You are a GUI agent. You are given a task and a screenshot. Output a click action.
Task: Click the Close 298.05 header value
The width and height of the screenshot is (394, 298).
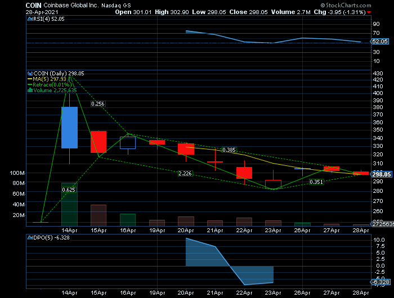249,12
